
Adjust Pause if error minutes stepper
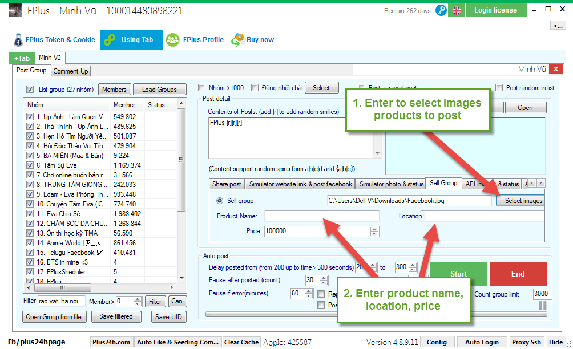[x=309, y=294]
